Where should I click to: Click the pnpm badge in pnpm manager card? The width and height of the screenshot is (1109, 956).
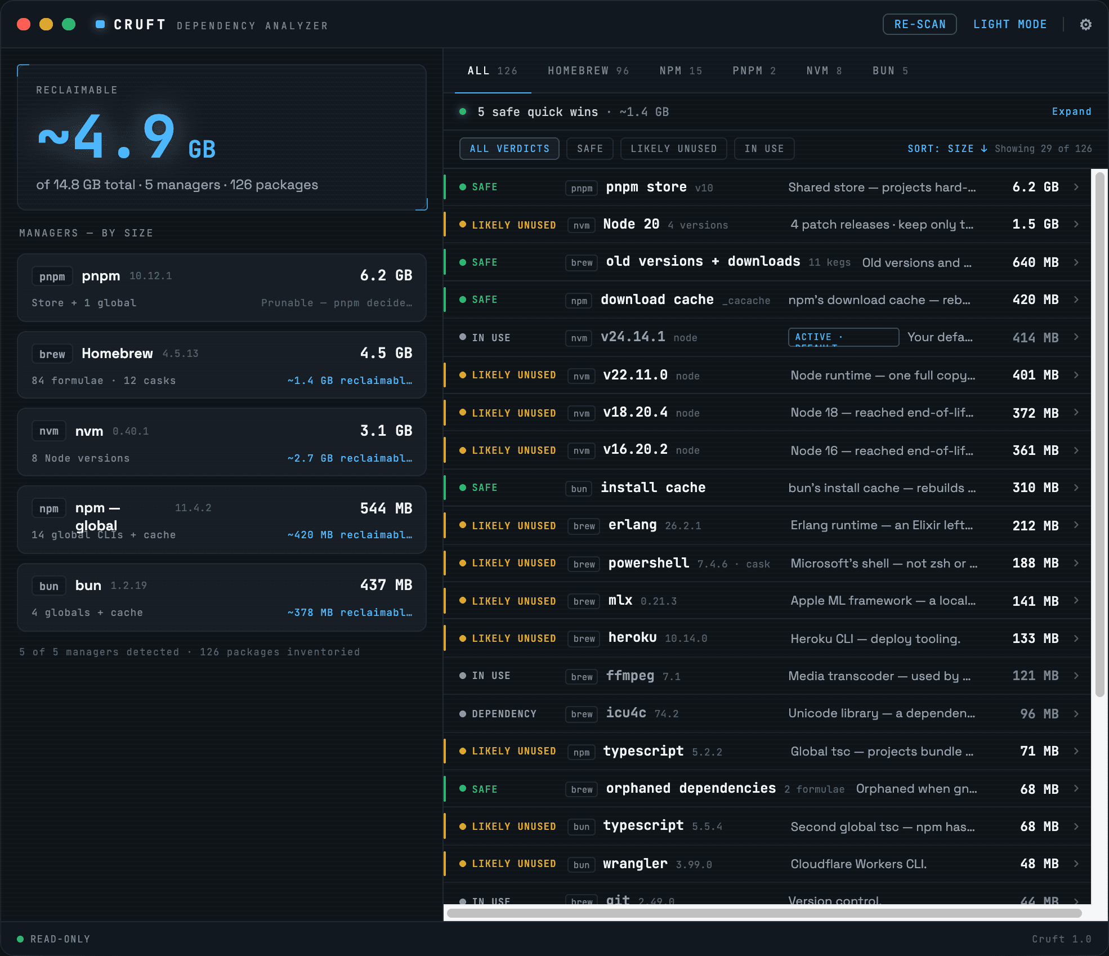(52, 276)
